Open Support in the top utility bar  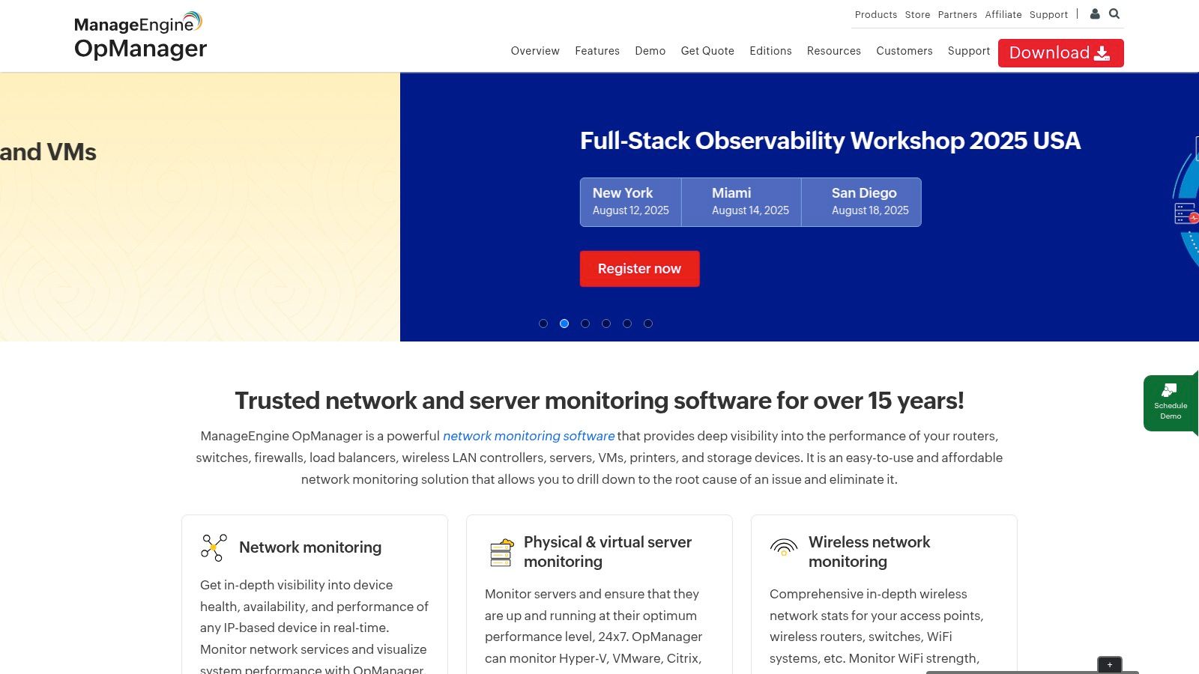[1048, 14]
